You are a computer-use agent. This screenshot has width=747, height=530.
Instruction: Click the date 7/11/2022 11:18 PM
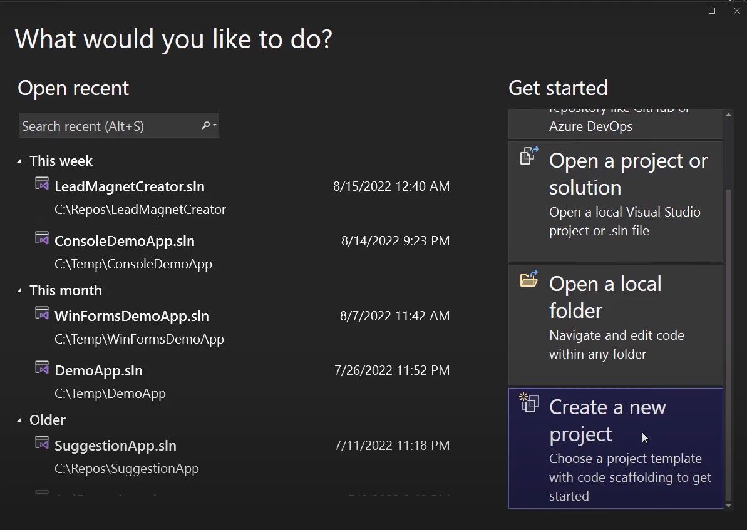click(392, 446)
